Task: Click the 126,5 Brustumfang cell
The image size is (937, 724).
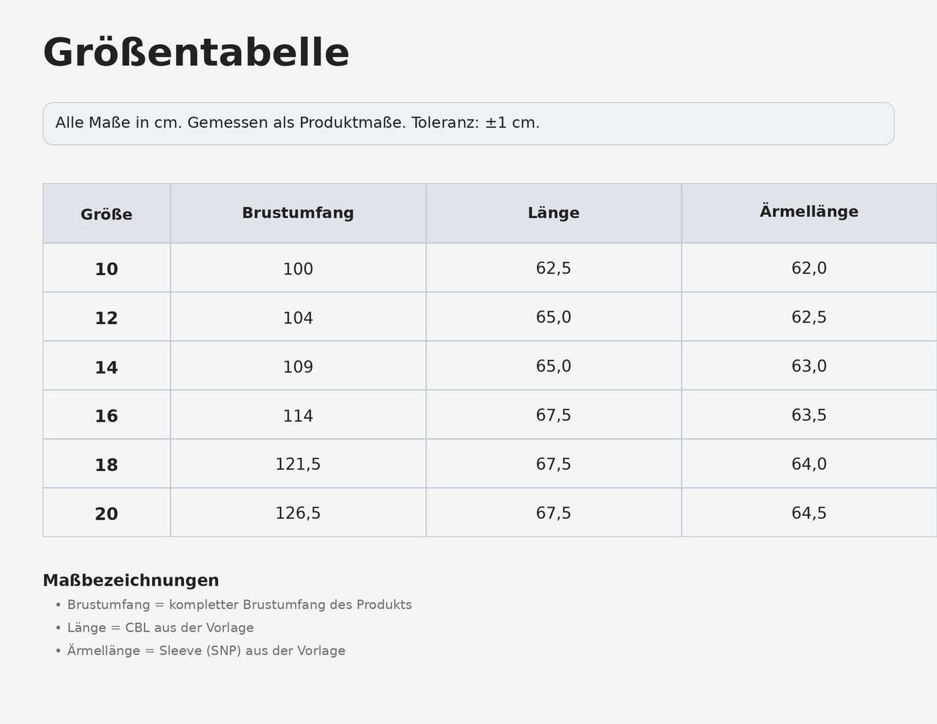Action: 298,513
